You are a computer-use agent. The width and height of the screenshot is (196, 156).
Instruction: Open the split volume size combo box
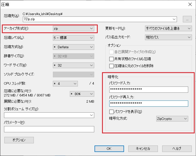point(49,115)
